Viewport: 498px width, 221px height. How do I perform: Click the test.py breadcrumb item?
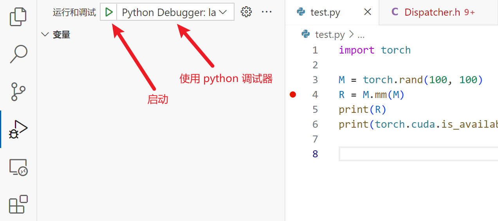pos(330,35)
